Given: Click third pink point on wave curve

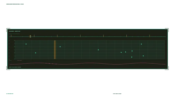Looking at the screenshot, I should coord(53,64).
